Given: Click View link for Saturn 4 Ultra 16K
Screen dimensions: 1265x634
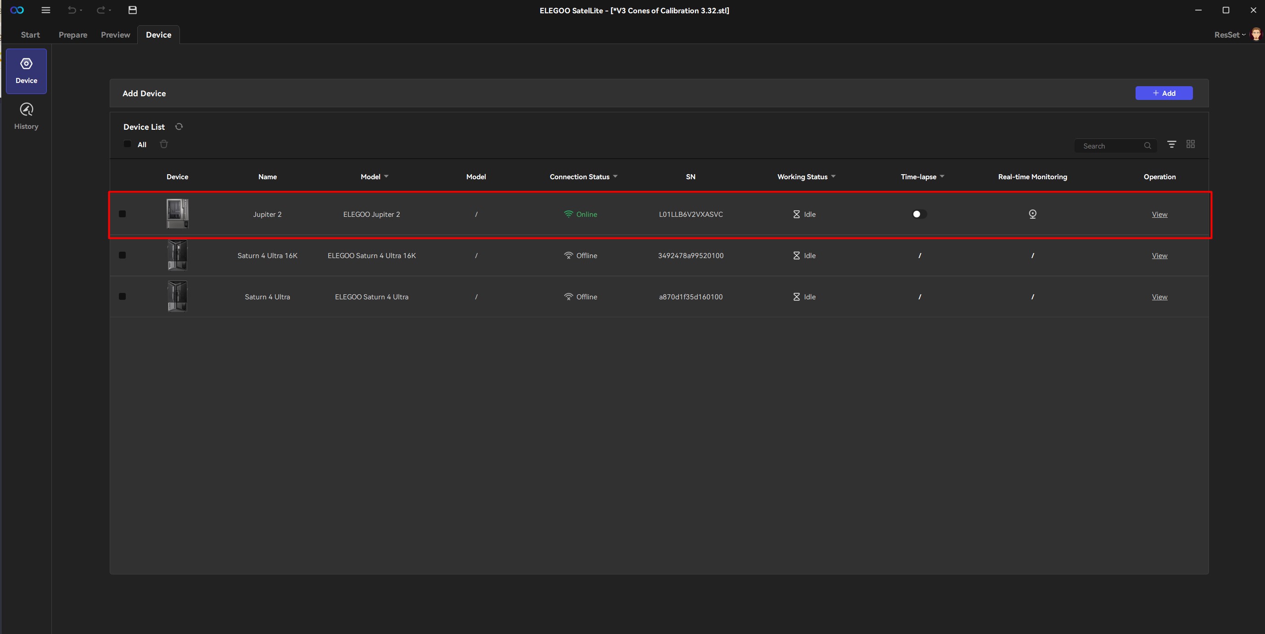Looking at the screenshot, I should [x=1159, y=255].
